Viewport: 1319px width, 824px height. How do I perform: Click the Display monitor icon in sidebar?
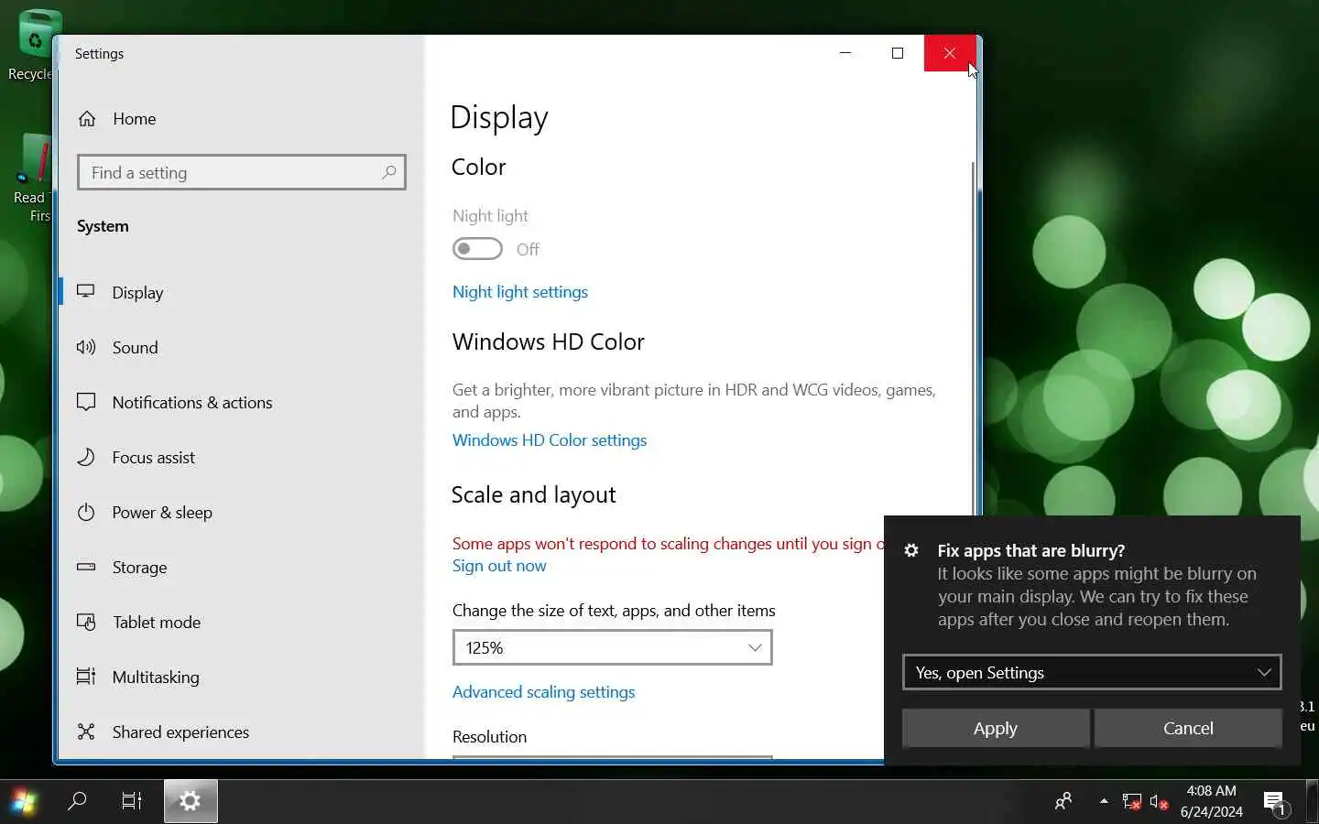click(x=86, y=292)
